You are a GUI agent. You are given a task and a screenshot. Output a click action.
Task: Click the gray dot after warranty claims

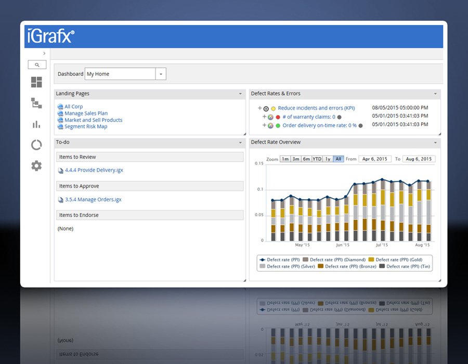point(339,117)
